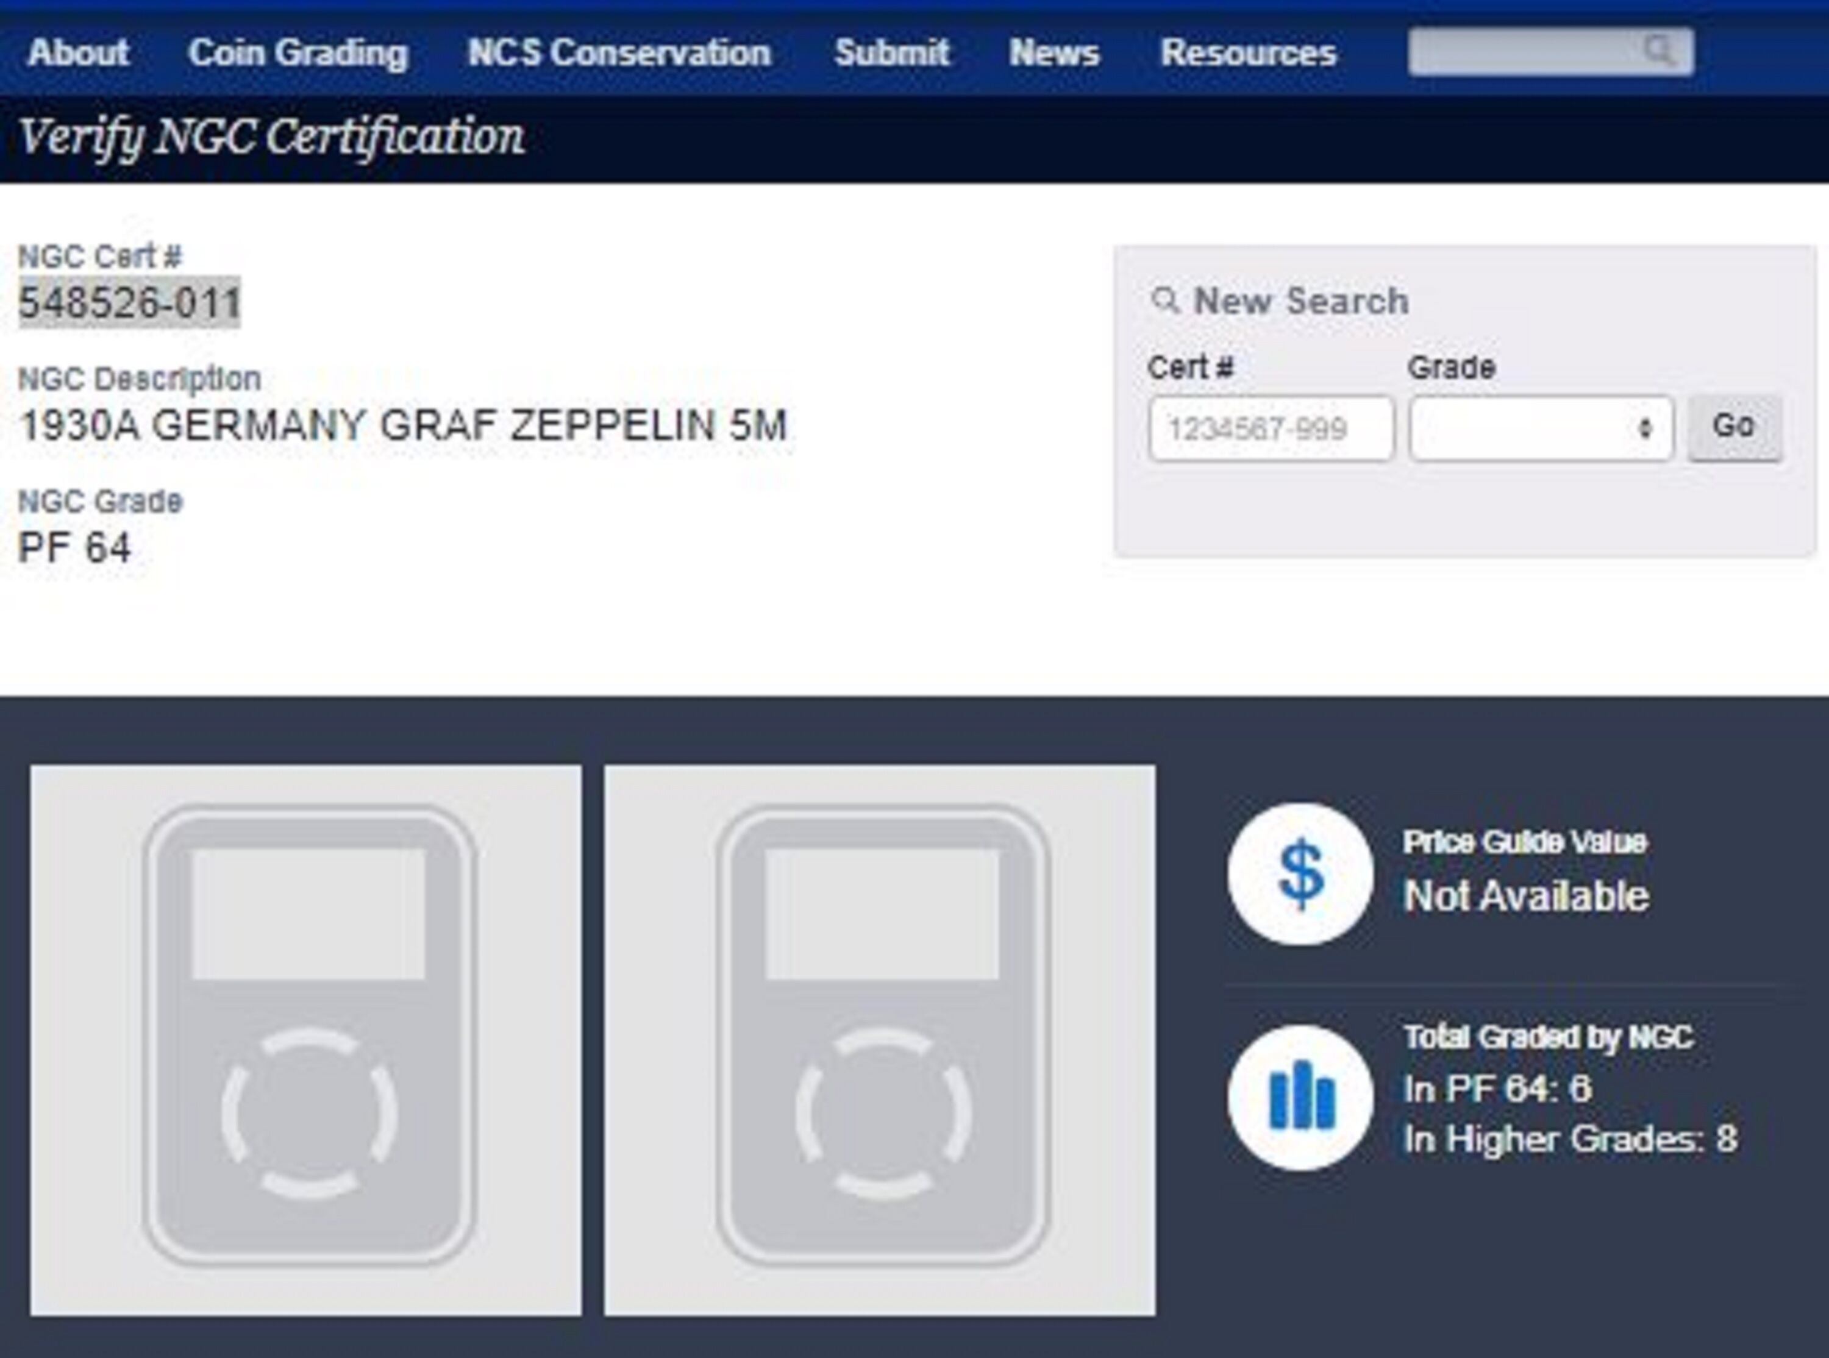Click the In Higher Grades: 8 text
Image resolution: width=1829 pixels, height=1358 pixels.
(x=1570, y=1139)
